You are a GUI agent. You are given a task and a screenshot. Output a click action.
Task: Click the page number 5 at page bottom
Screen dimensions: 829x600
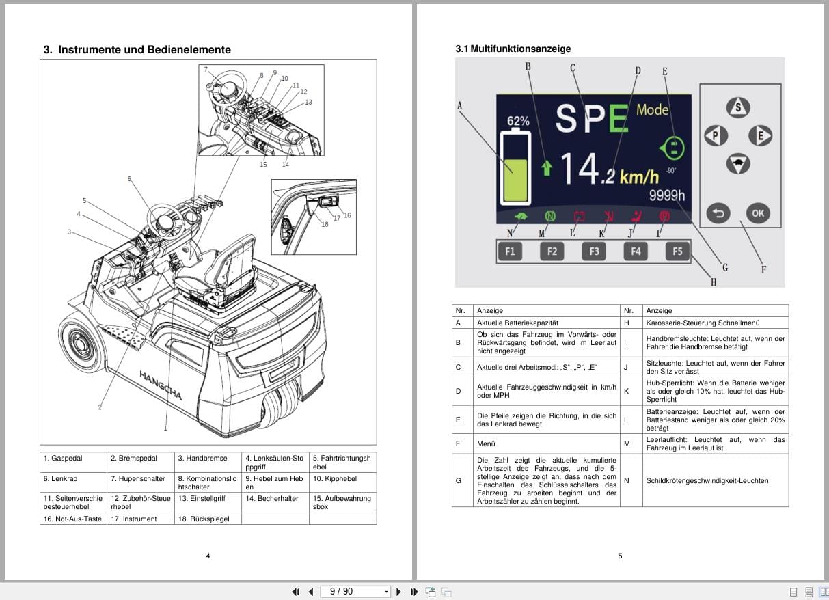[621, 556]
